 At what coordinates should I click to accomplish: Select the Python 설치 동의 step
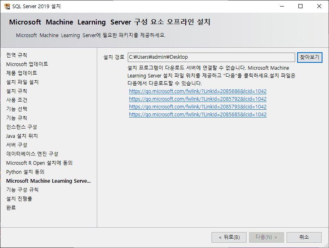click(25, 172)
